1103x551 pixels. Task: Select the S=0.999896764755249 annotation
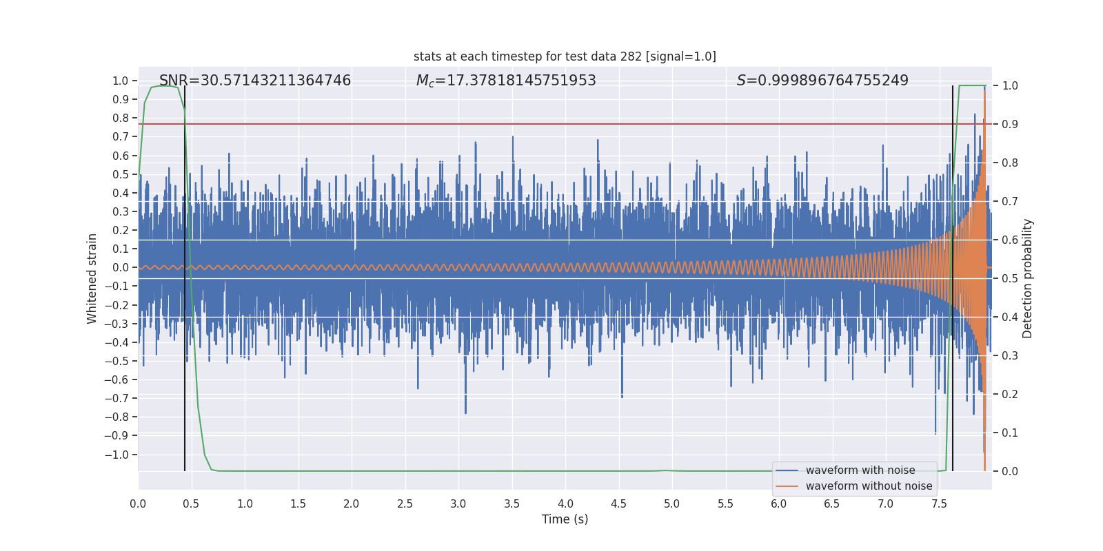(822, 81)
